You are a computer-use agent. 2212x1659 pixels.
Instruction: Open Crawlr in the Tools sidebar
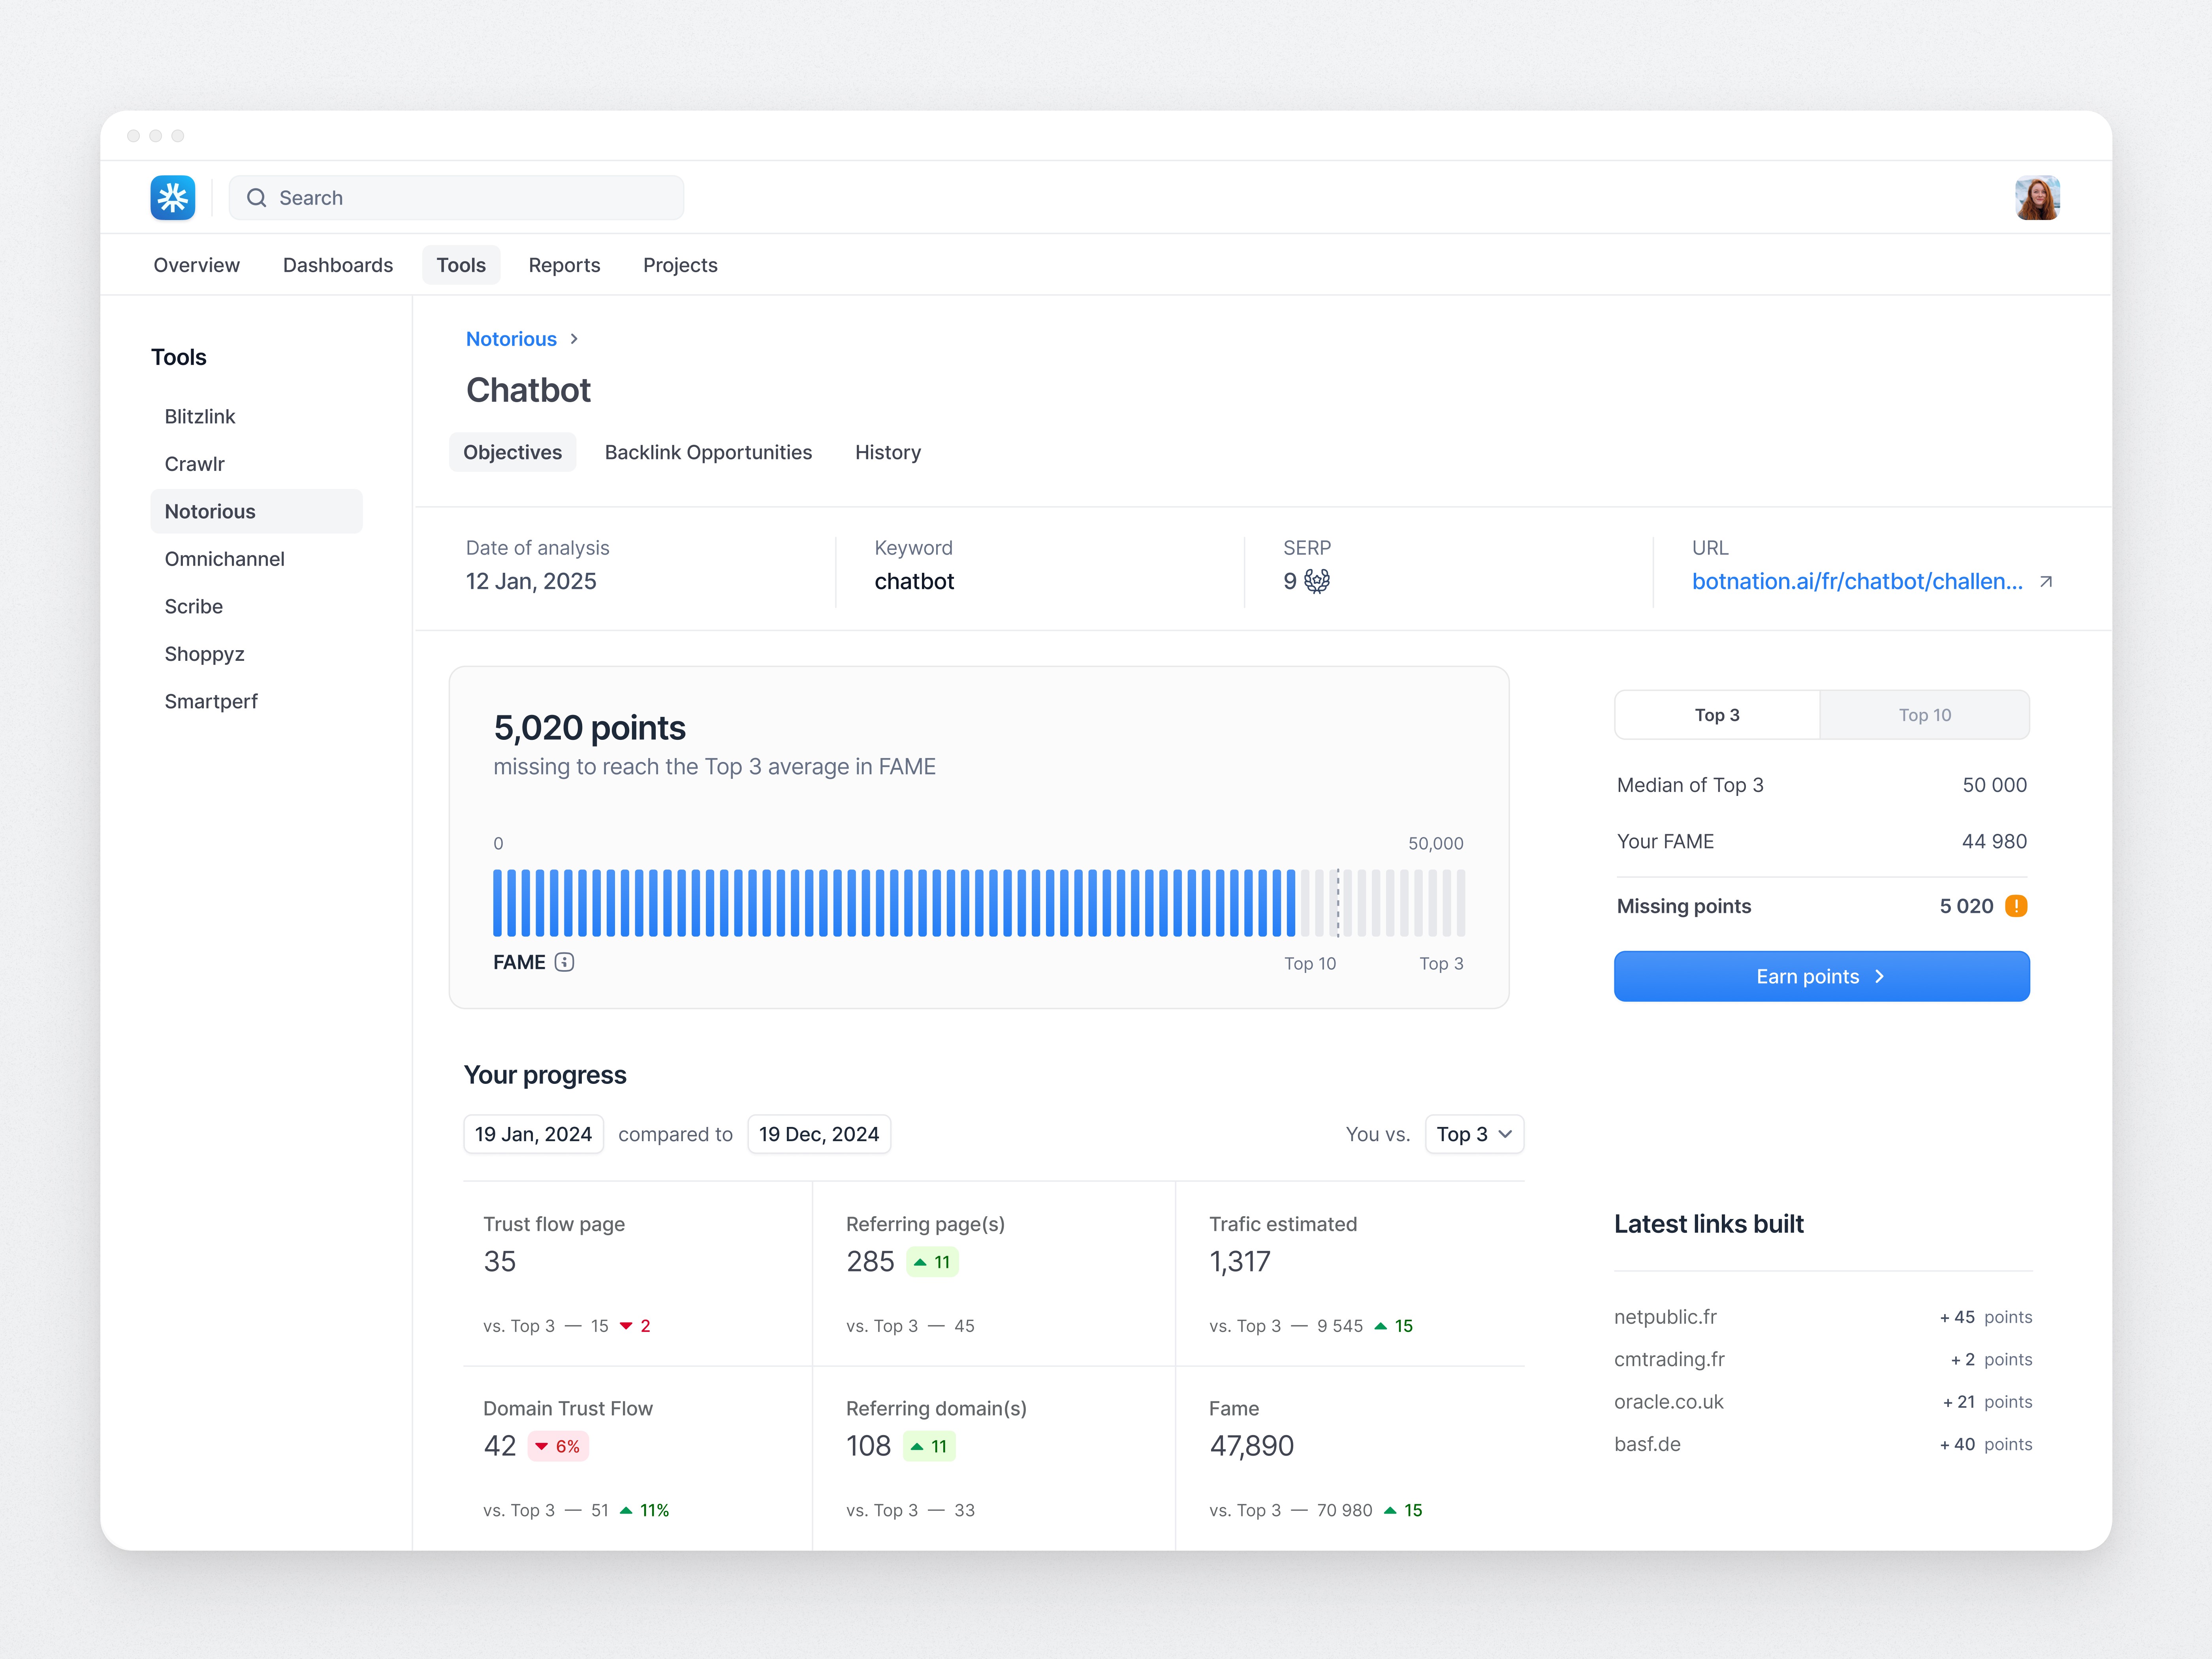pyautogui.click(x=195, y=464)
